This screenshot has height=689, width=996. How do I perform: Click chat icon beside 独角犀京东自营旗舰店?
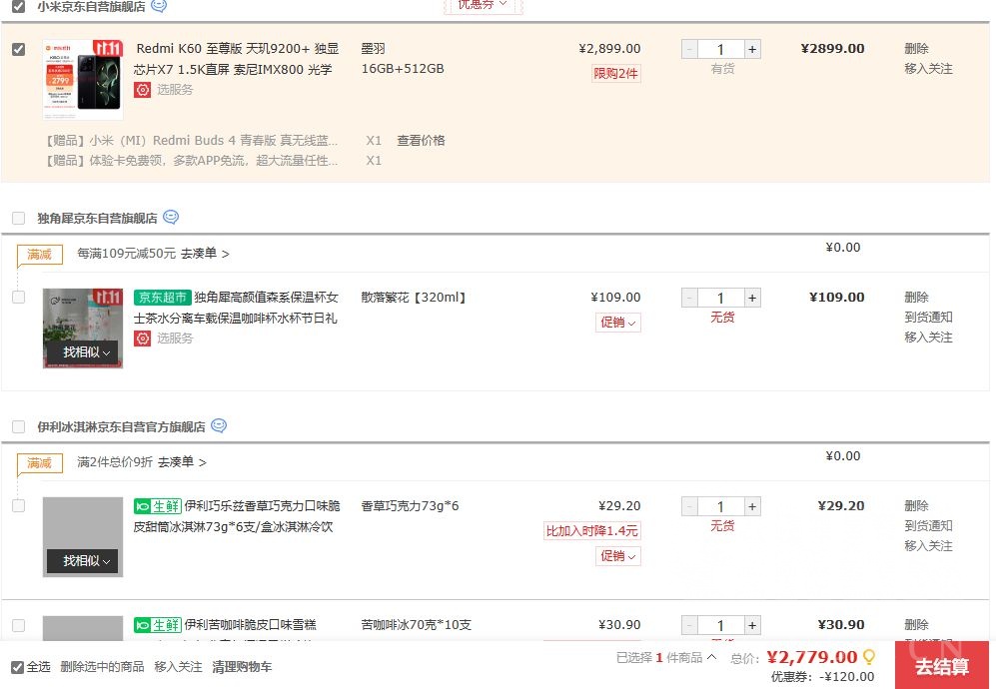point(171,218)
